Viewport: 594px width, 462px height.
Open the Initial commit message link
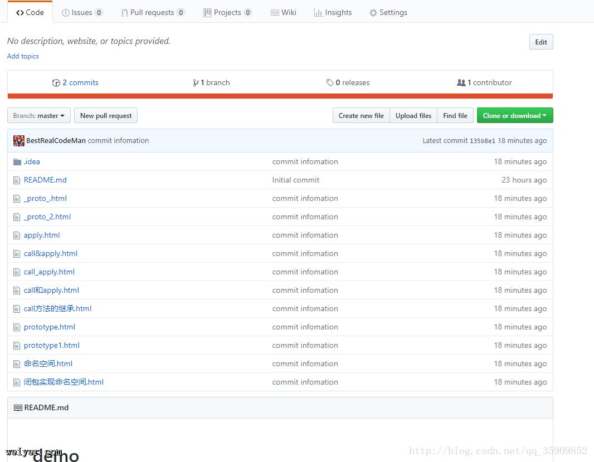(295, 180)
